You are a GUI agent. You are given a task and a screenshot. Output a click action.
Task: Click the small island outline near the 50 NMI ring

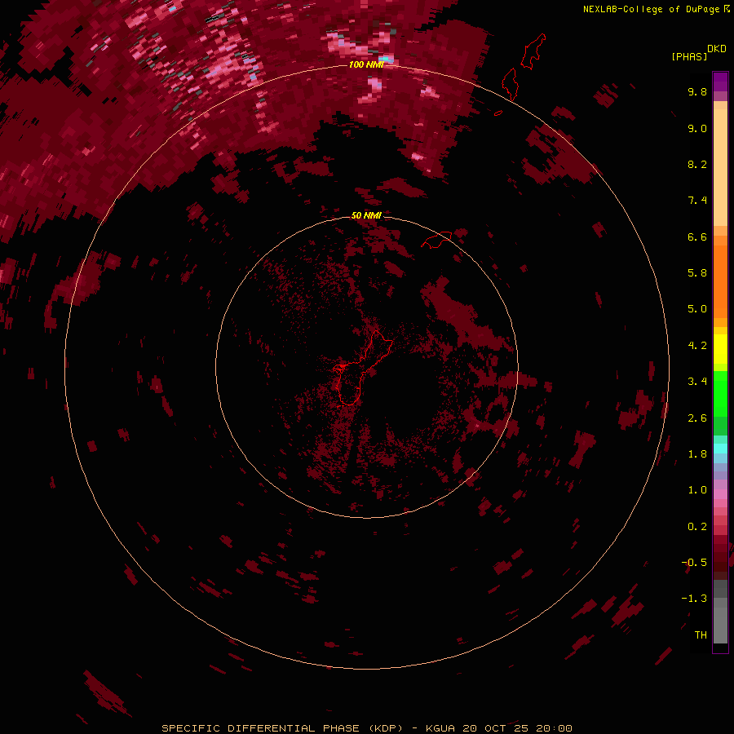click(x=436, y=240)
